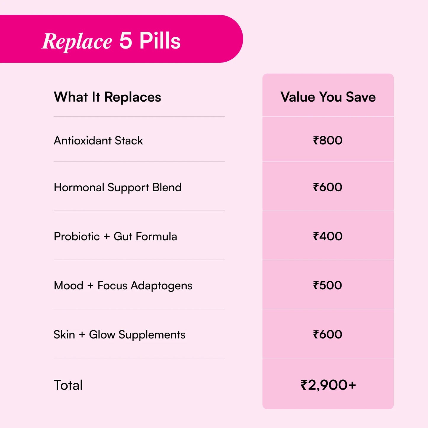Click the Hormonal Support Blend row label
The height and width of the screenshot is (428, 428).
[x=118, y=187]
